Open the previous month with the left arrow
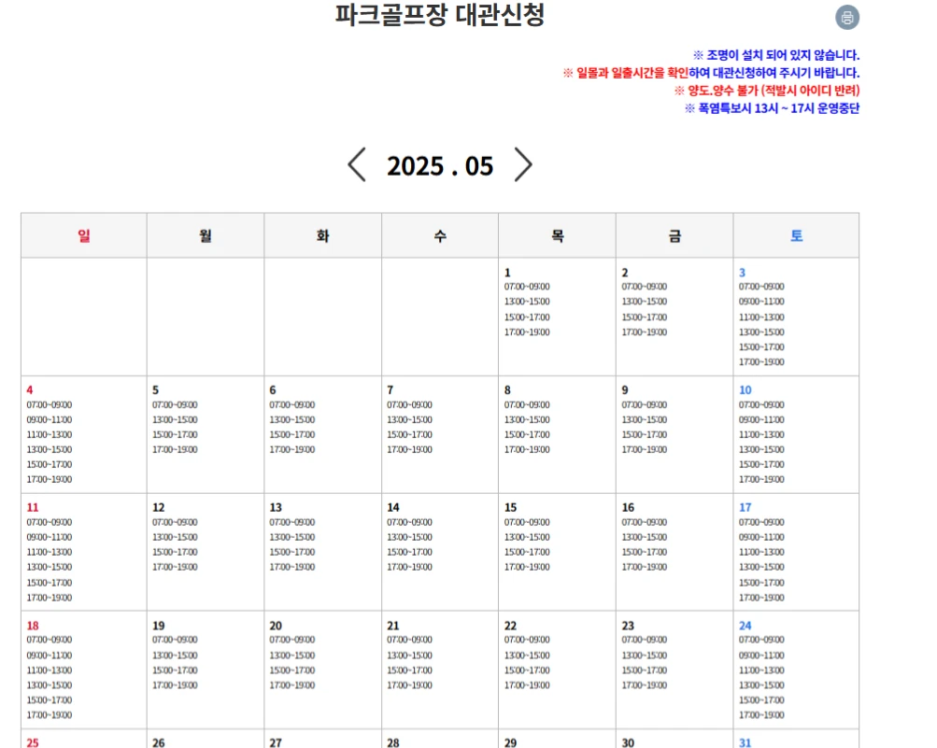Screen dimensions: 937x748 coord(356,164)
